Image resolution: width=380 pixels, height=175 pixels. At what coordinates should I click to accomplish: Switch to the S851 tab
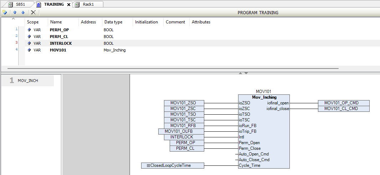20,4
